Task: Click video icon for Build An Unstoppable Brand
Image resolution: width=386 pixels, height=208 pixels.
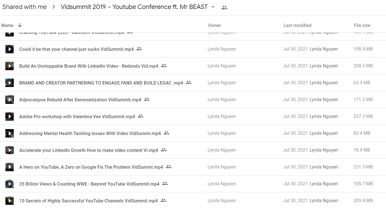Action: point(10,66)
